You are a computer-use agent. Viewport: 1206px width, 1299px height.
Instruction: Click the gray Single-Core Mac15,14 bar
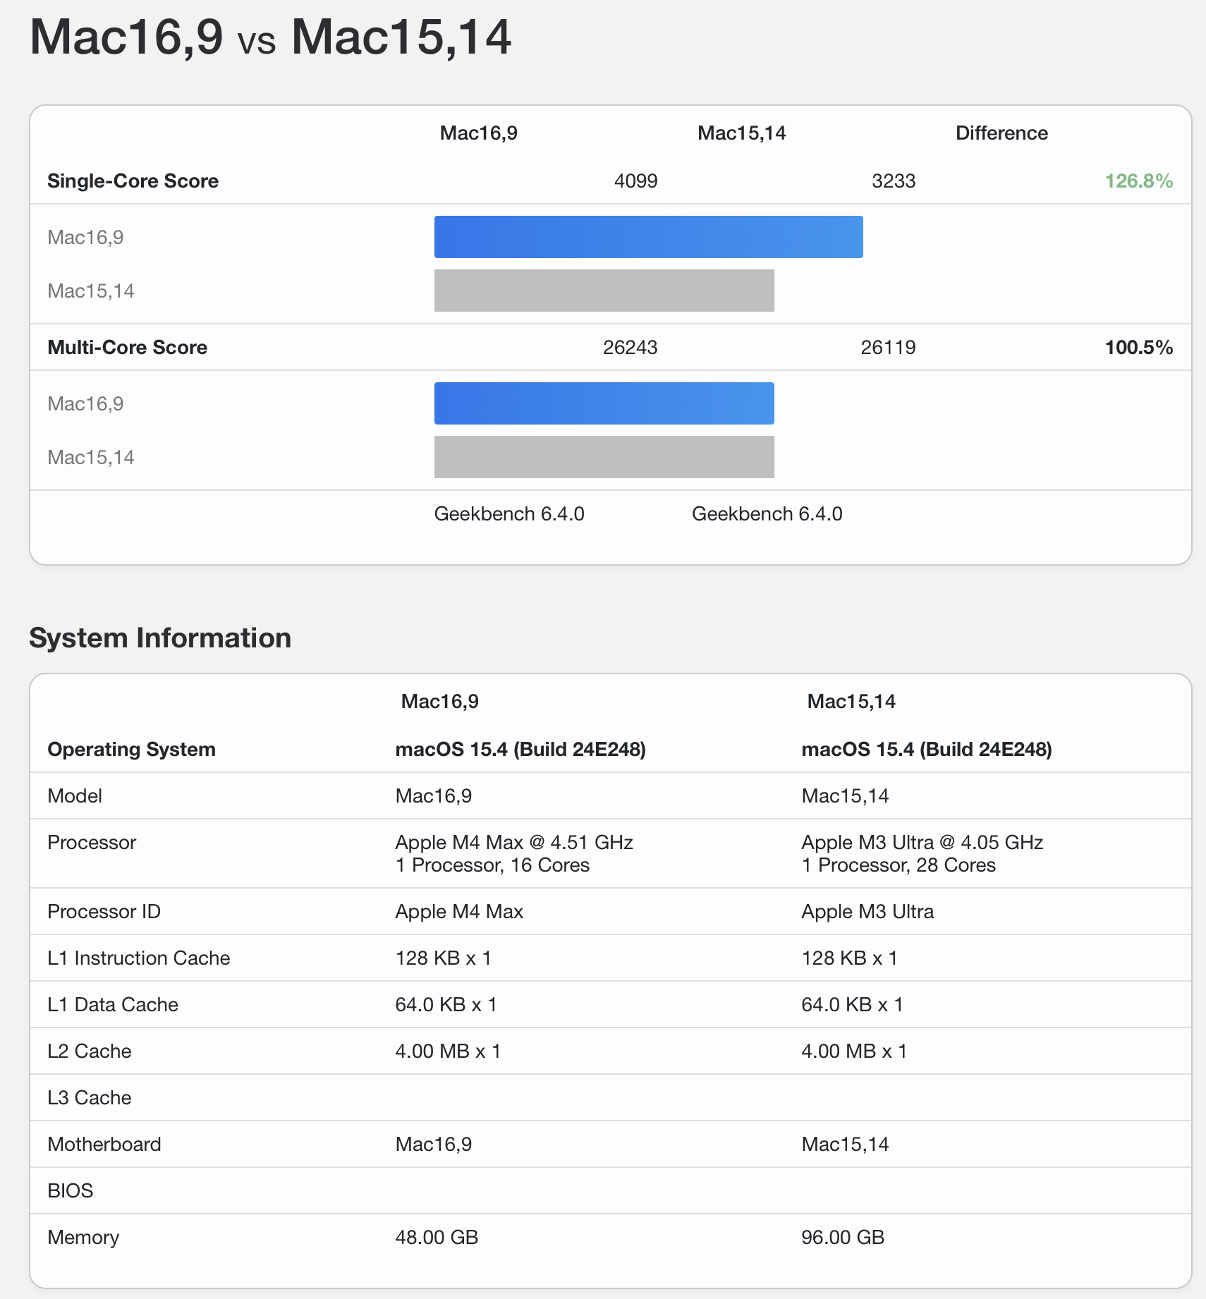[604, 291]
